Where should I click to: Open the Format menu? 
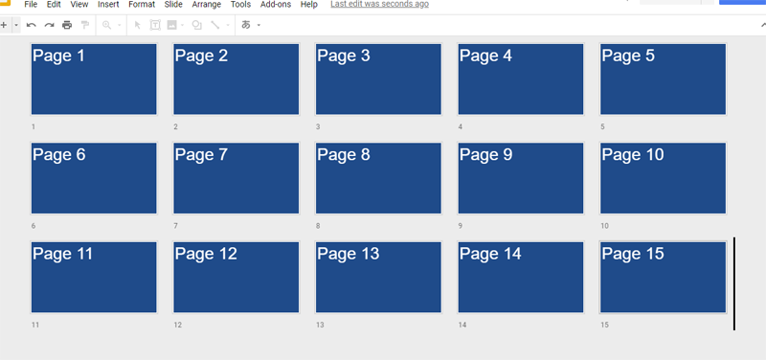142,5
